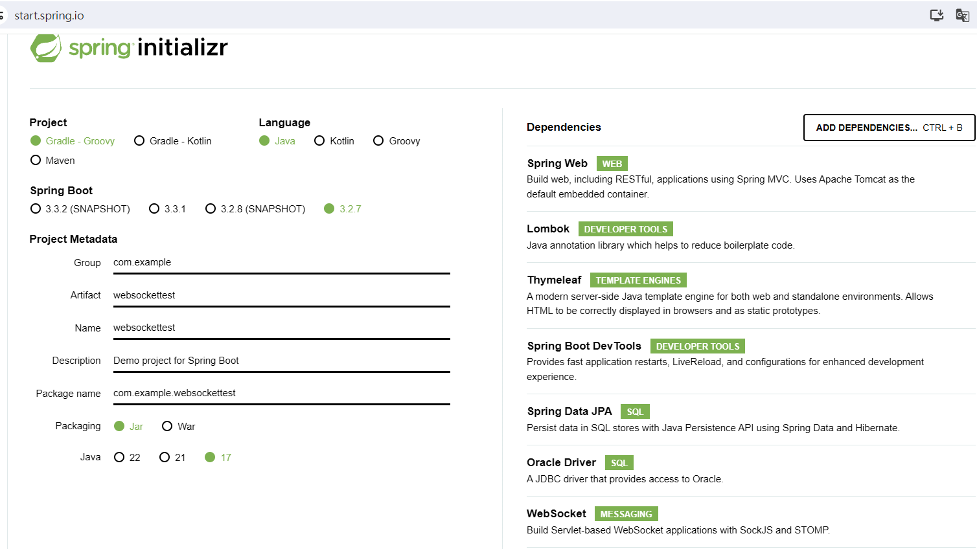
Task: Select Spring Boot version 3.3.1
Action: click(x=154, y=208)
